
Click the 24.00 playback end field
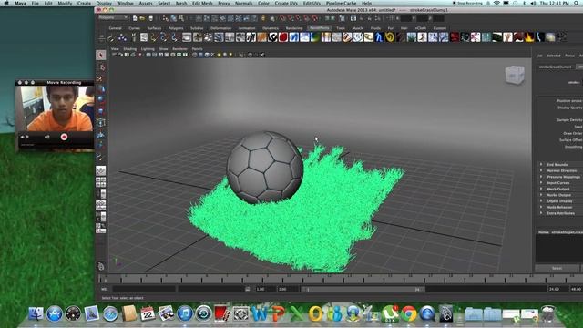(557, 289)
